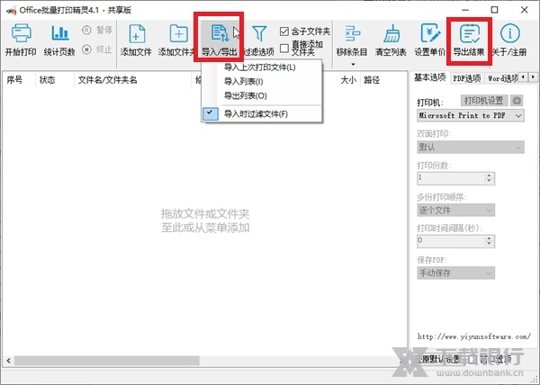Viewport: 540px width, 385px height.
Task: Open 多份打印顺序 逐个文件 dropdown
Action: coord(456,210)
